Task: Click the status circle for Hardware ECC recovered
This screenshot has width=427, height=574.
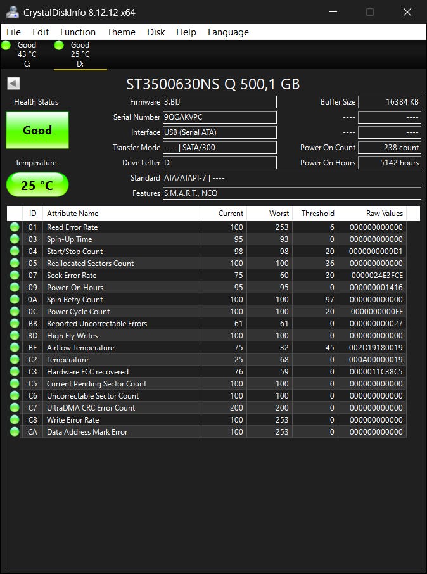Action: (x=15, y=371)
